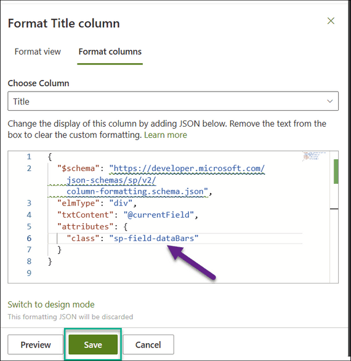Image resolution: width=351 pixels, height=361 pixels.
Task: Place cursor on empty line 9
Action: [161, 273]
